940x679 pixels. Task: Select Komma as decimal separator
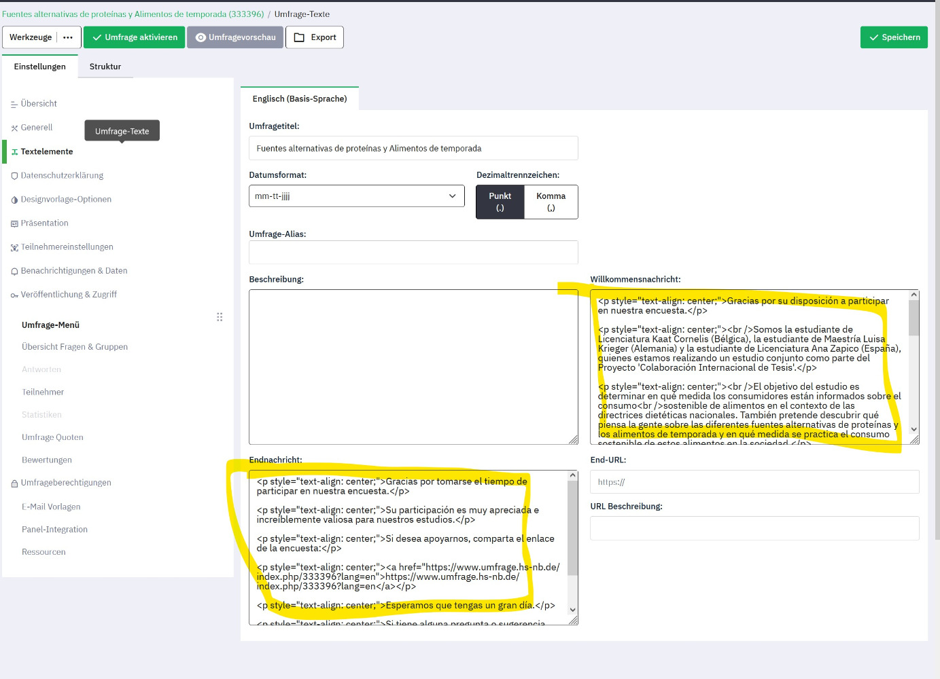coord(551,202)
